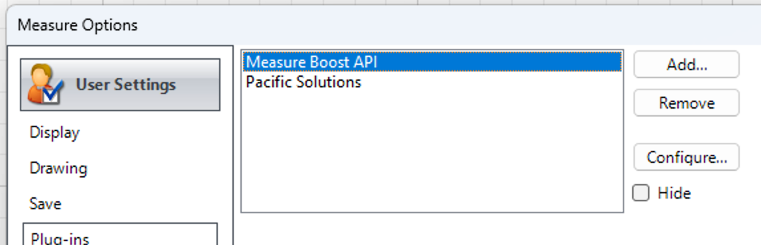
Task: Open Configure... for the selected plug-in
Action: (x=686, y=157)
